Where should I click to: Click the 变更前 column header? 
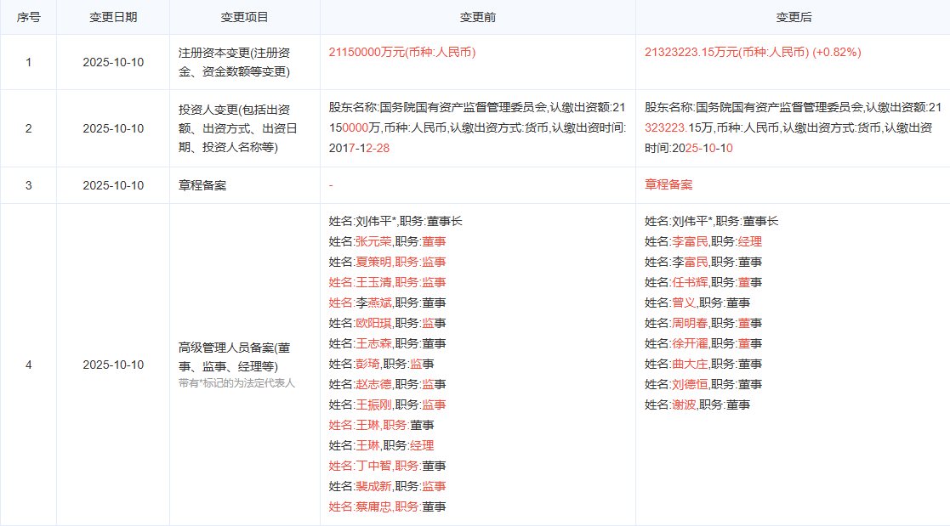tap(477, 17)
